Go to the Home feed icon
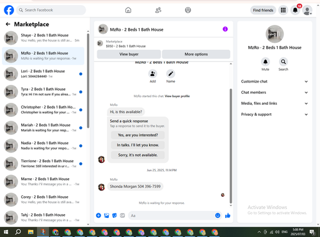Image resolution: width=320 pixels, height=237 pixels. click(128, 10)
